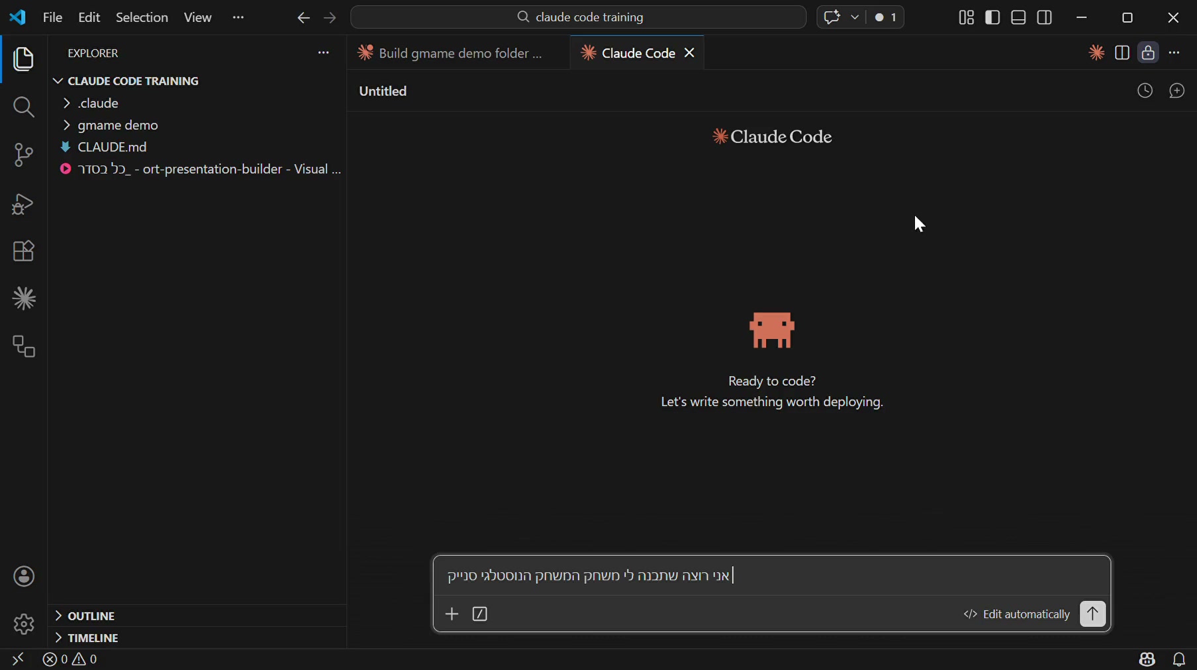Split the editor right

[x=1122, y=53]
